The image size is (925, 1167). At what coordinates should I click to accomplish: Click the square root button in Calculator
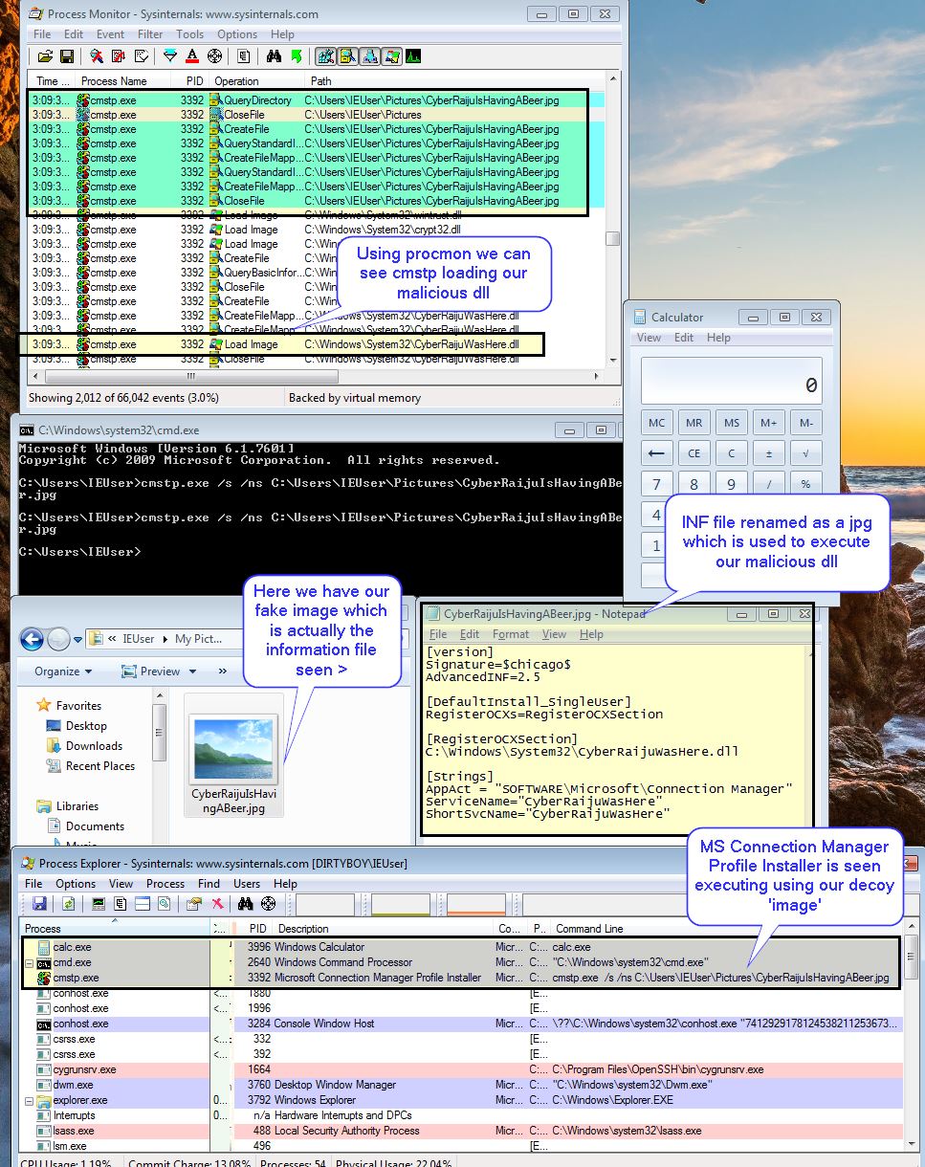coord(805,453)
